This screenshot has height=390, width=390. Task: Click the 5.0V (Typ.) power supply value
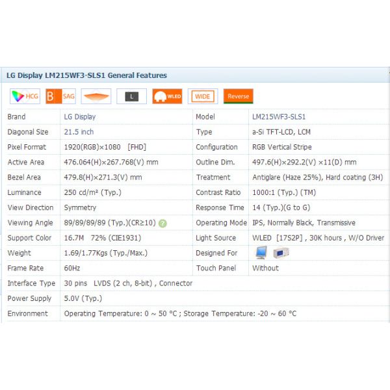point(83,299)
